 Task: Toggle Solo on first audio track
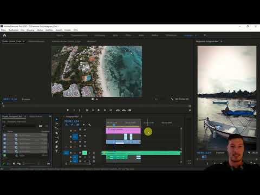89,153
